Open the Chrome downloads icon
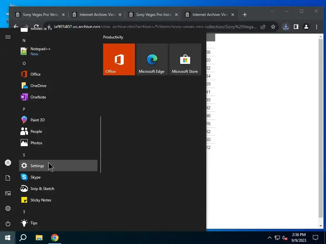Image resolution: width=326 pixels, height=244 pixels. 286,27
